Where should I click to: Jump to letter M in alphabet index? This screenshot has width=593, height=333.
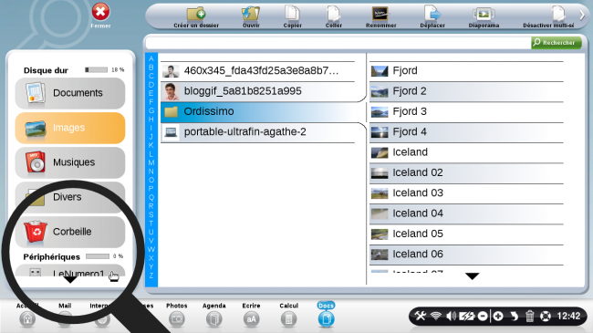pos(151,162)
